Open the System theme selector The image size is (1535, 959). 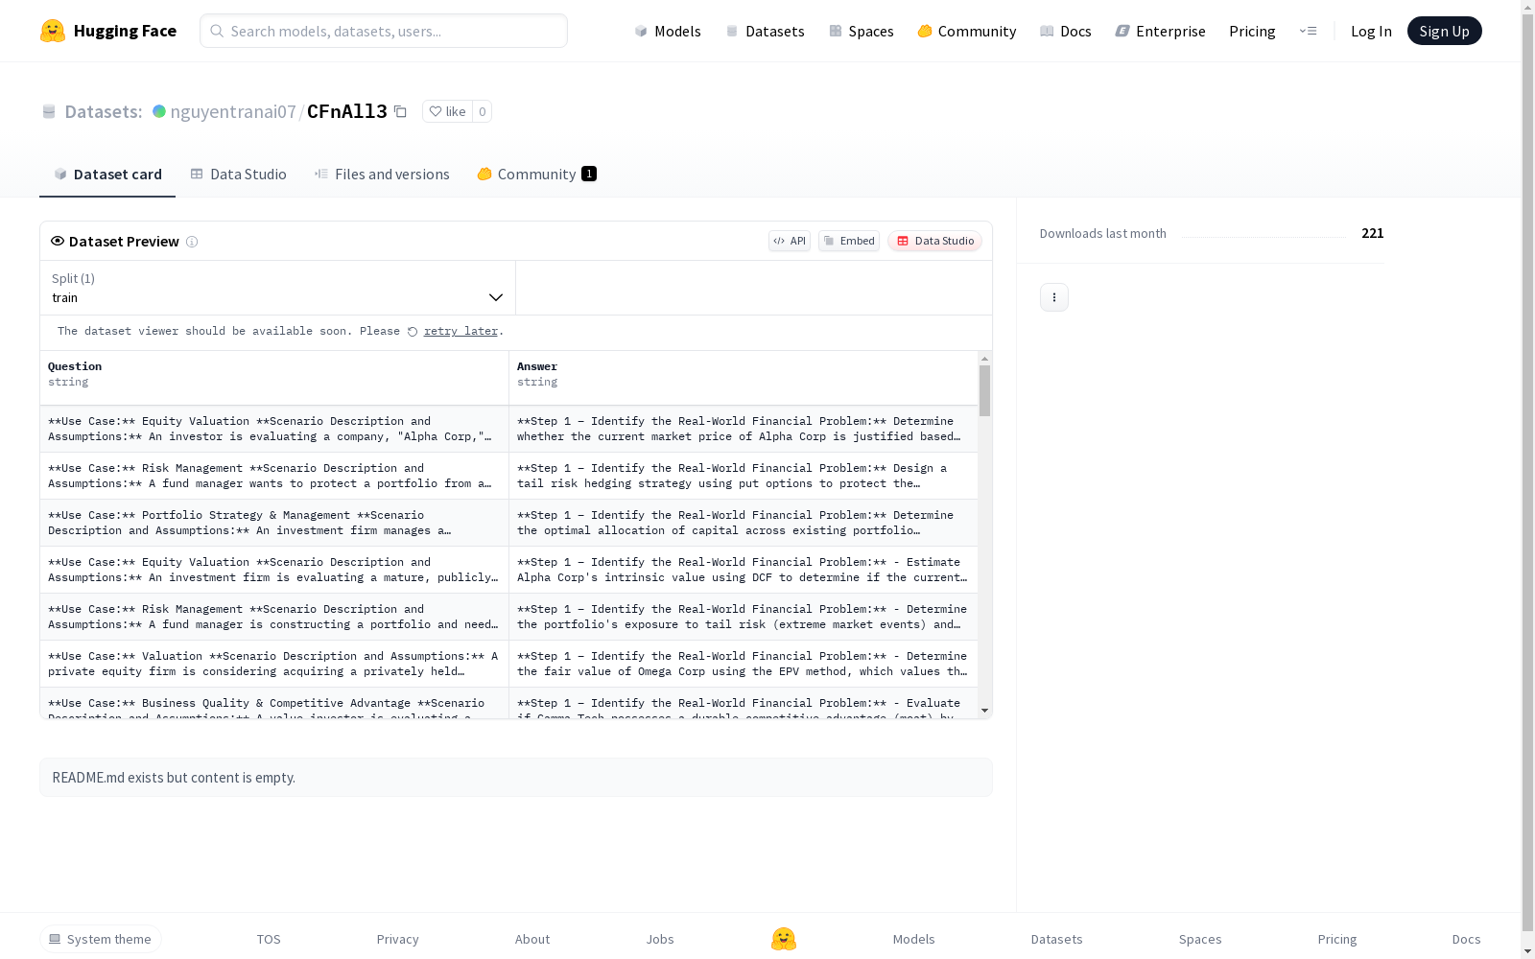pyautogui.click(x=101, y=939)
